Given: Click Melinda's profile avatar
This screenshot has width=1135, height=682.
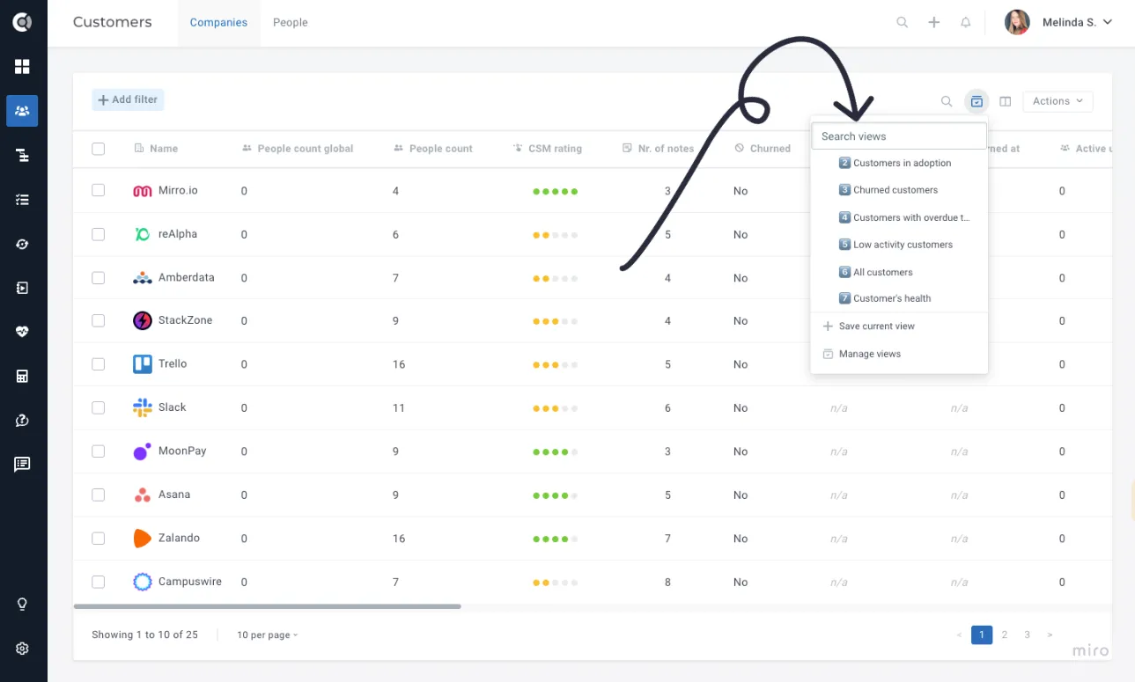Looking at the screenshot, I should (1017, 22).
